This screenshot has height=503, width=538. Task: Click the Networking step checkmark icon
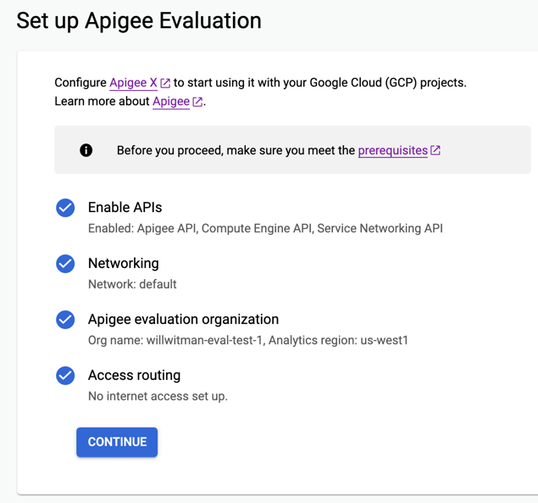point(65,264)
